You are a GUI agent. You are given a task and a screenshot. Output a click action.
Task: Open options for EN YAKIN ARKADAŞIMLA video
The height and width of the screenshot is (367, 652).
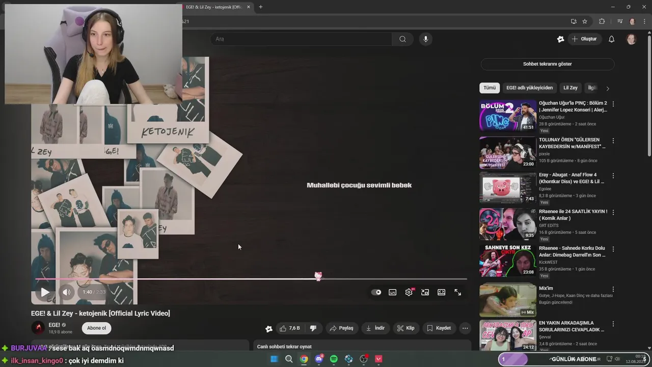point(613,324)
